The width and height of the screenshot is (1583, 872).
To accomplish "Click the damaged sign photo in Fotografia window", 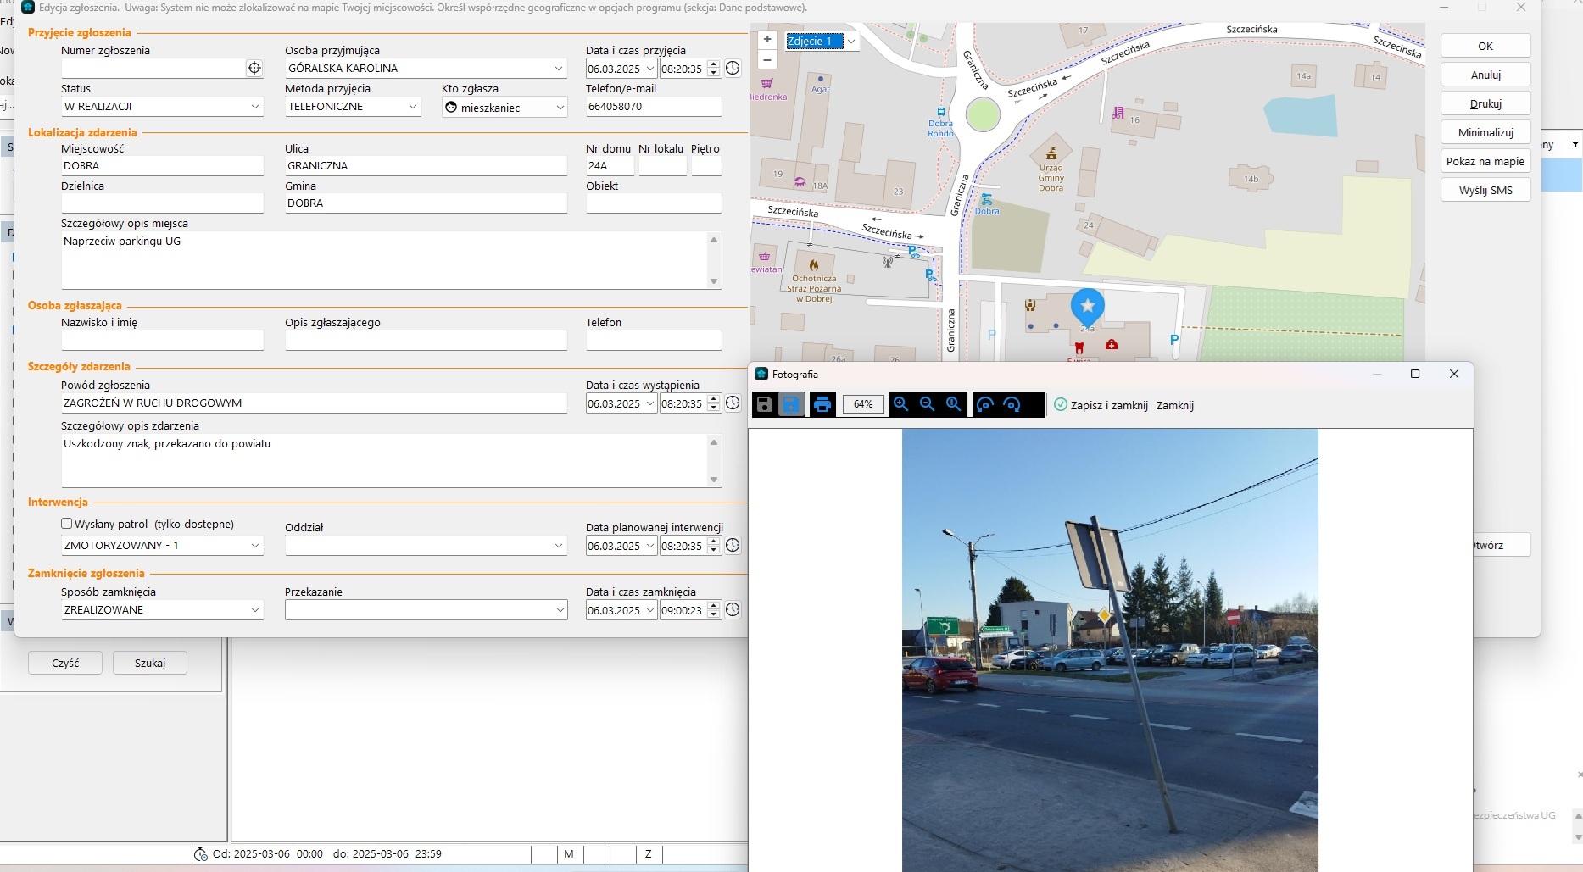I will 1110,650.
